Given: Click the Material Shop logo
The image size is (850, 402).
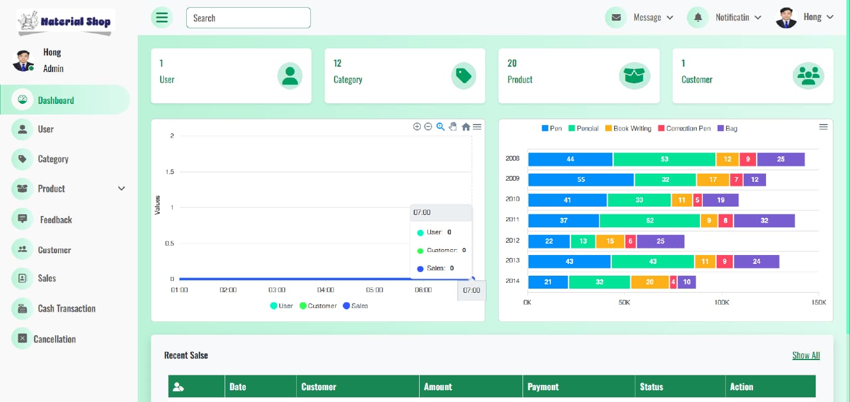Looking at the screenshot, I should (x=65, y=22).
